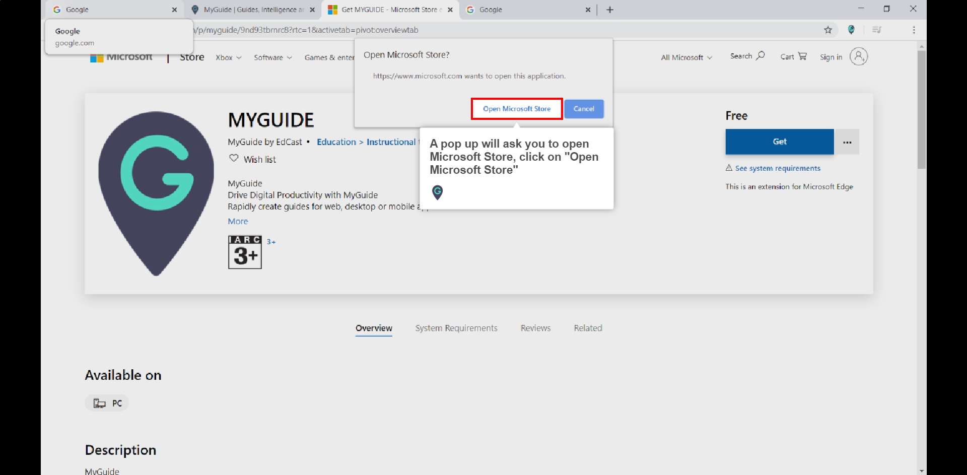Click the Wish list label
This screenshot has width=967, height=475.
tap(260, 159)
